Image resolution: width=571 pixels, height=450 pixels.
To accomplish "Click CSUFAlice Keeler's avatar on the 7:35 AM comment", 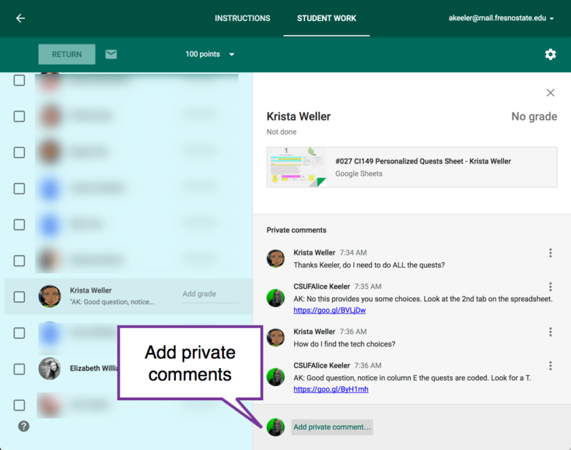I will pyautogui.click(x=275, y=297).
